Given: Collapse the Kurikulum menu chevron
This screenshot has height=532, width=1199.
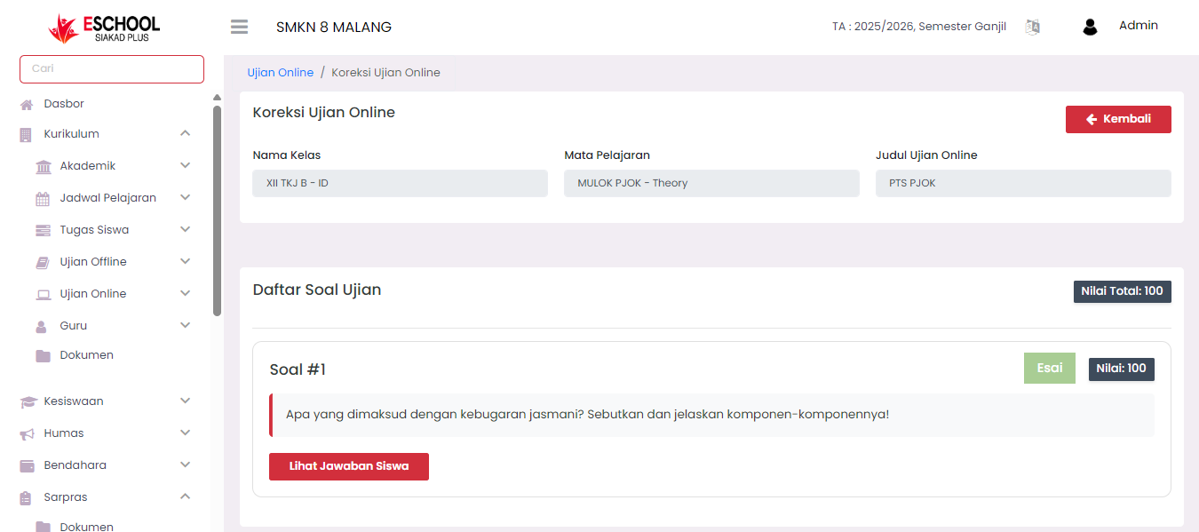Looking at the screenshot, I should click(185, 134).
